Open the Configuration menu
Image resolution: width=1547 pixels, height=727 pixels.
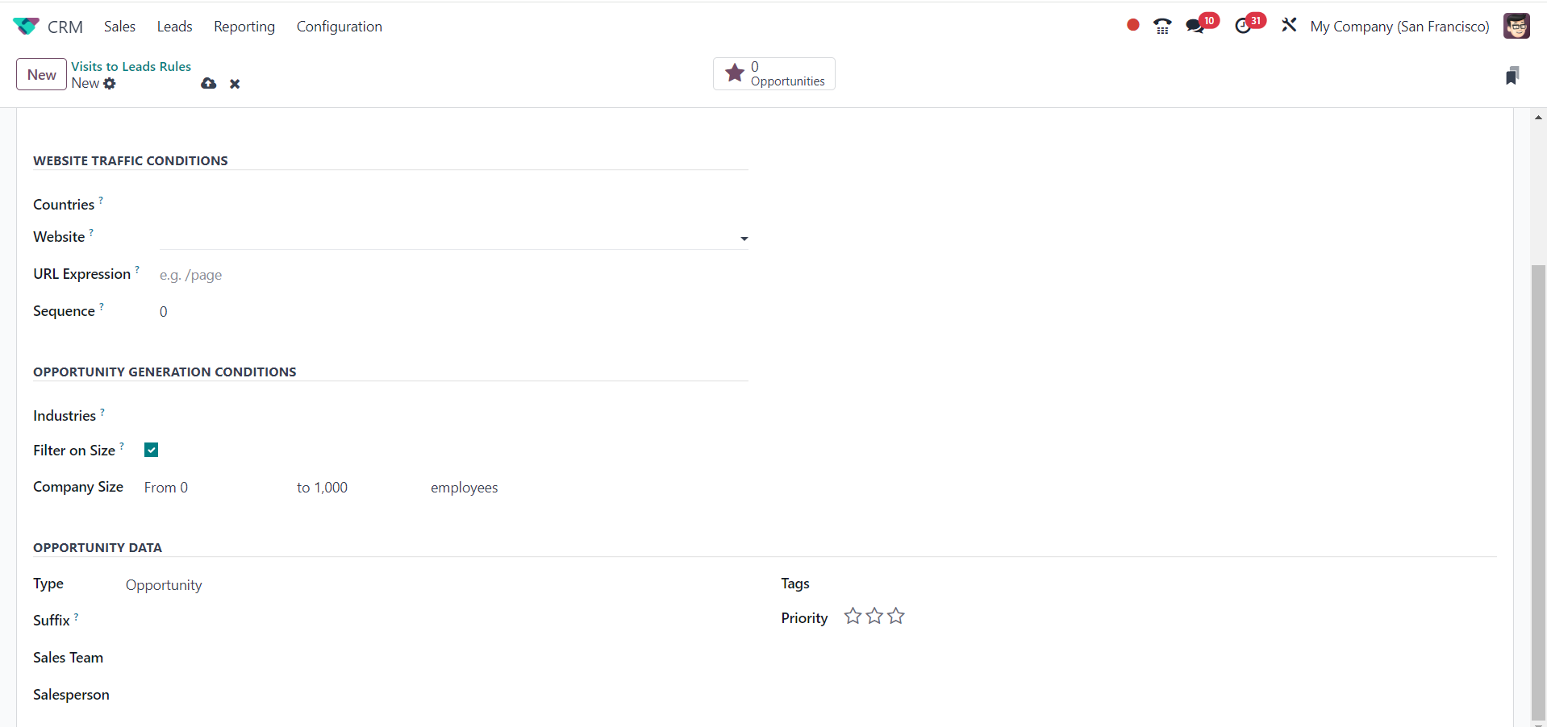(340, 27)
